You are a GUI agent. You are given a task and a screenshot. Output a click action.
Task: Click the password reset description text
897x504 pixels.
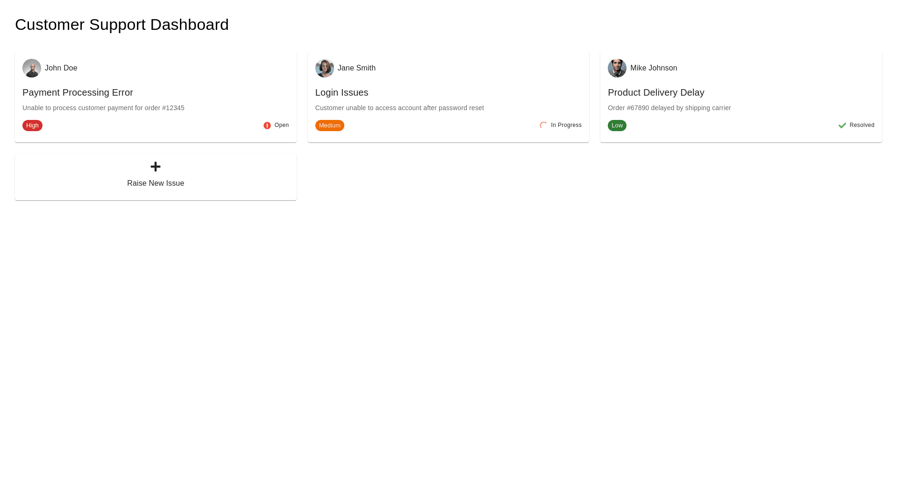click(399, 108)
